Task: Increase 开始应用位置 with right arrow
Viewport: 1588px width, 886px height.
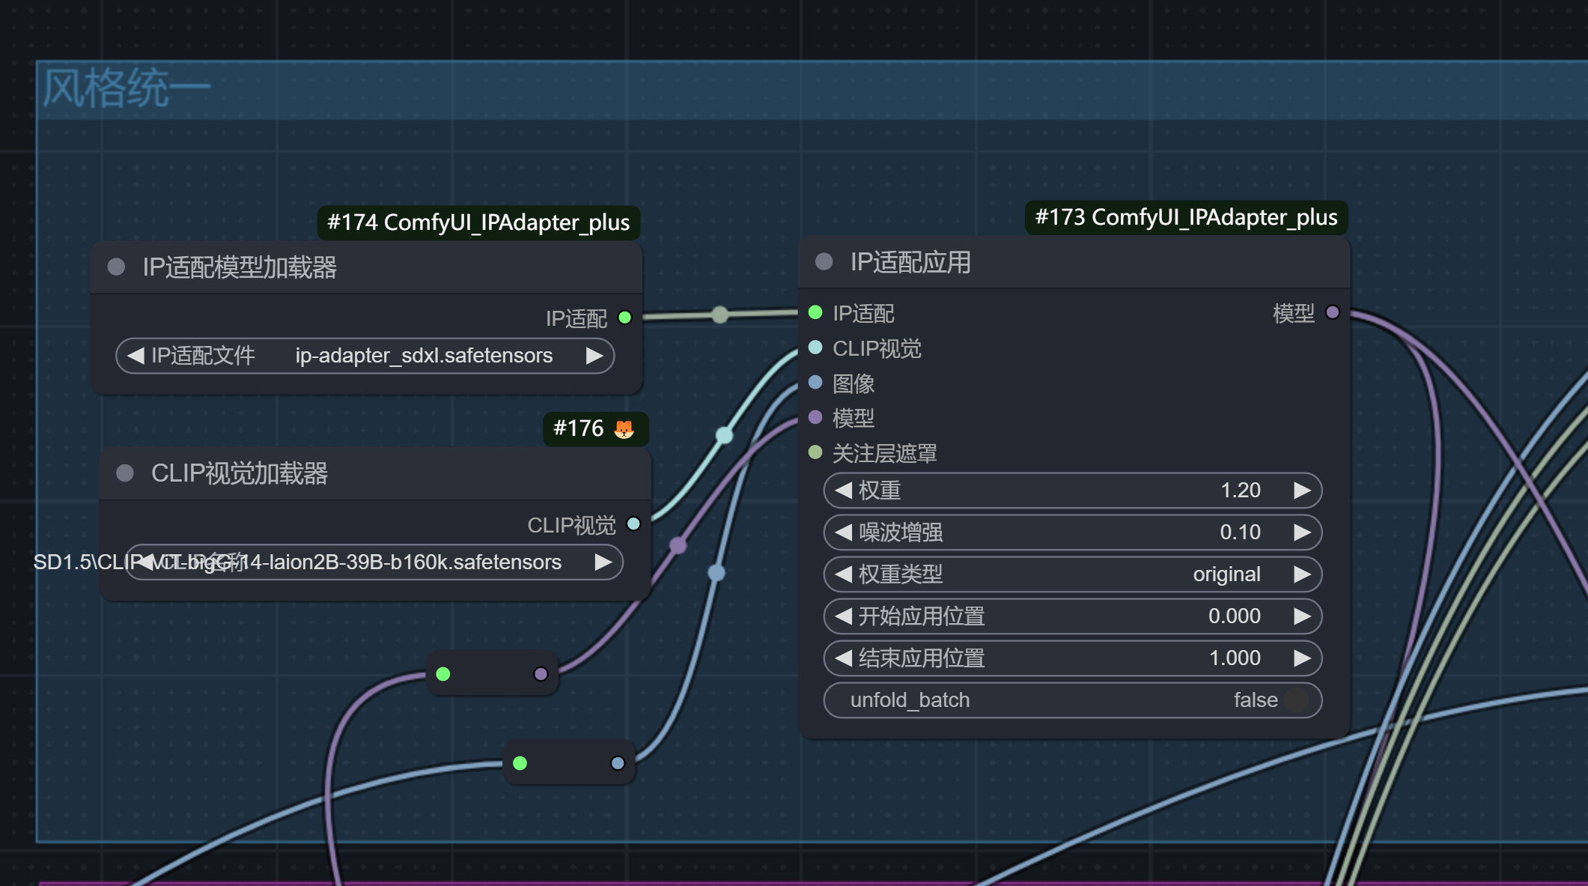Action: pos(1302,616)
